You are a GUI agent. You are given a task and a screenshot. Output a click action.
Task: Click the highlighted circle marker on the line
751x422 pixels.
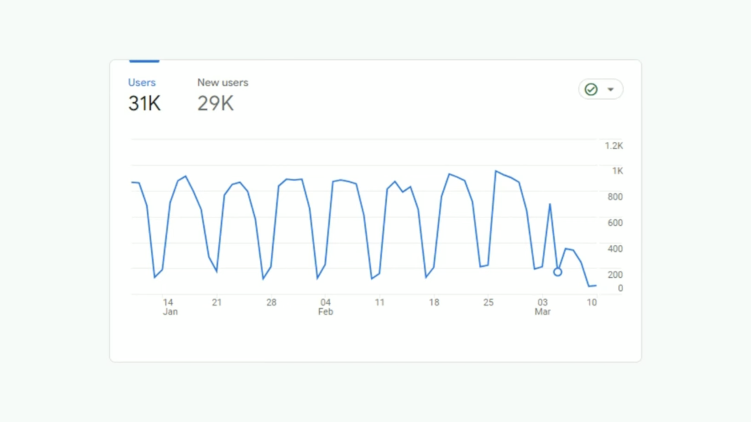[x=557, y=272]
